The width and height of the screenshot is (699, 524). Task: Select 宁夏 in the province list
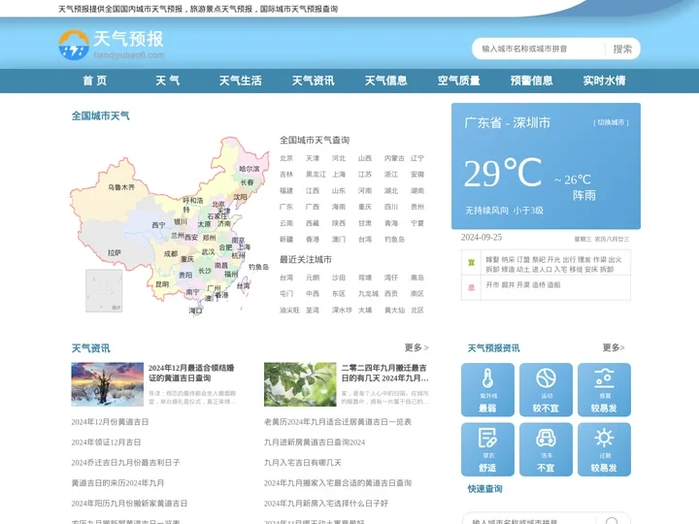click(417, 223)
